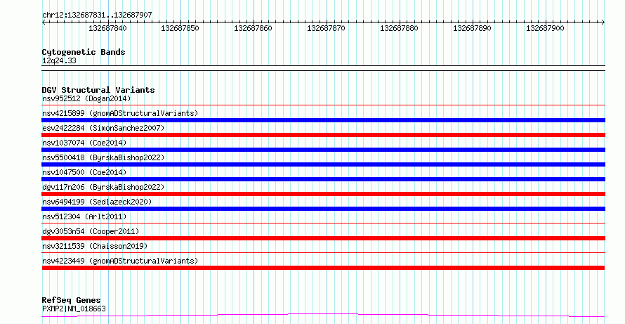
Task: Click ruler position 132687890
Action: 472,28
